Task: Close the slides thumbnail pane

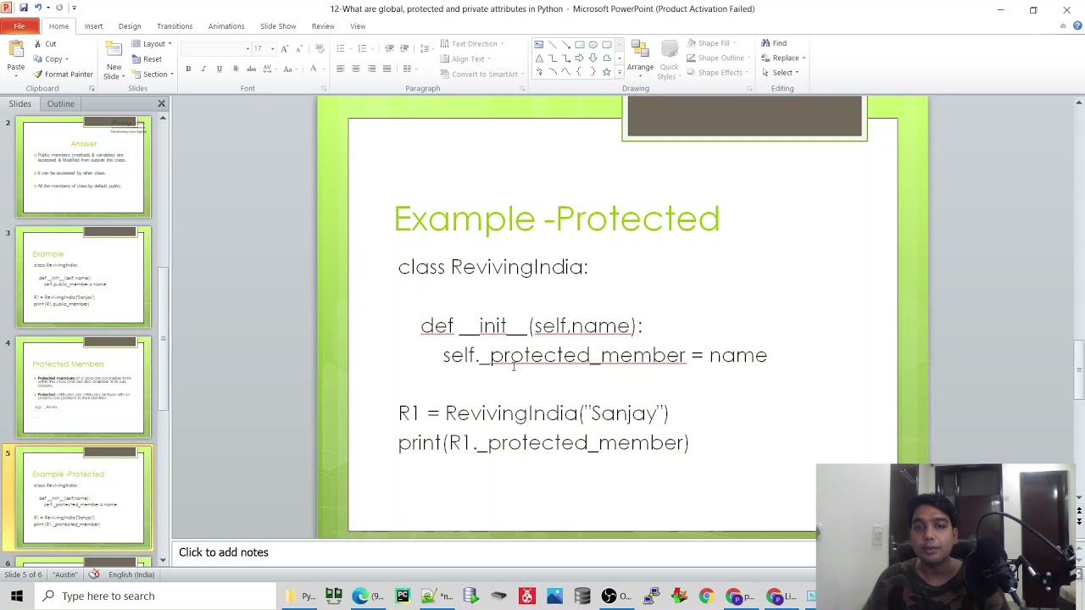Action: coord(161,103)
